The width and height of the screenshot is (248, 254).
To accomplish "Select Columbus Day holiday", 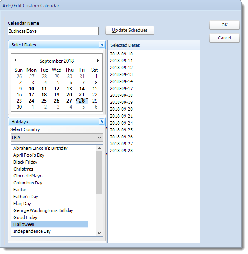I will pos(28,183).
